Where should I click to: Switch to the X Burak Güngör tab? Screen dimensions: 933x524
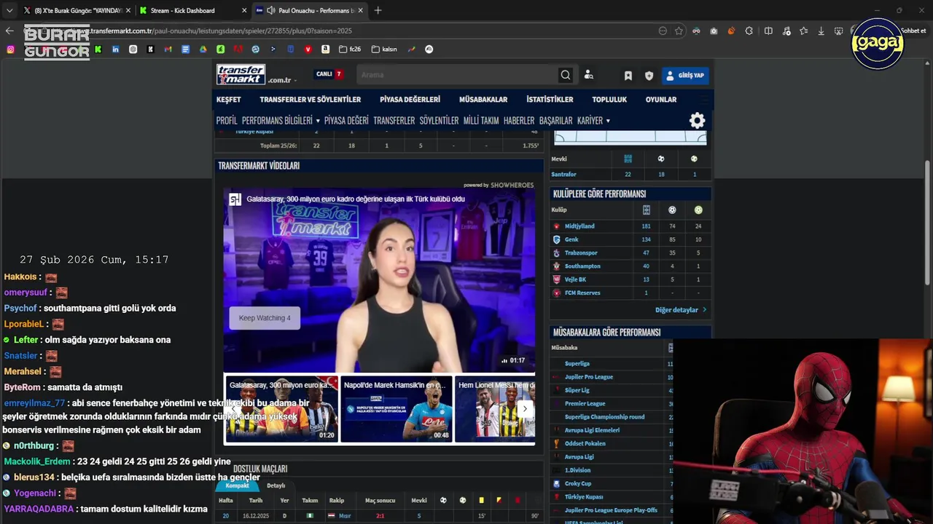pyautogui.click(x=76, y=10)
